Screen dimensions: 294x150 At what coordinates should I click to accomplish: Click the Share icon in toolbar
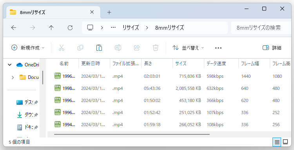[137, 48]
